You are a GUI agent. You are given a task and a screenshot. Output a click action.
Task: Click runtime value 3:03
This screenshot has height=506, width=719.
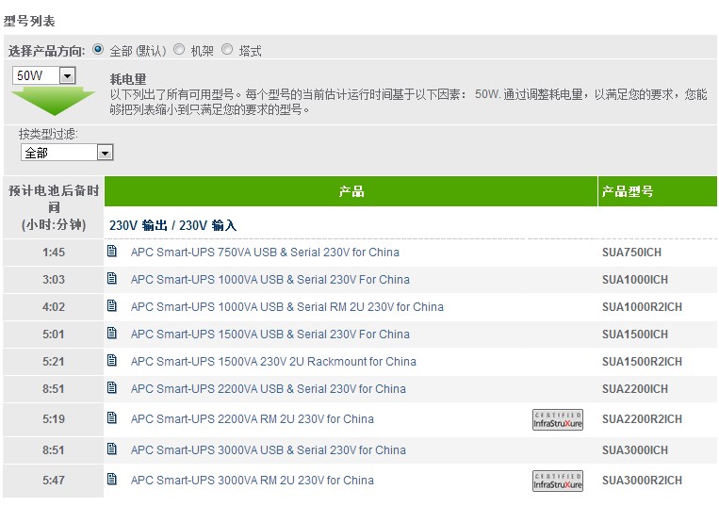pos(54,280)
